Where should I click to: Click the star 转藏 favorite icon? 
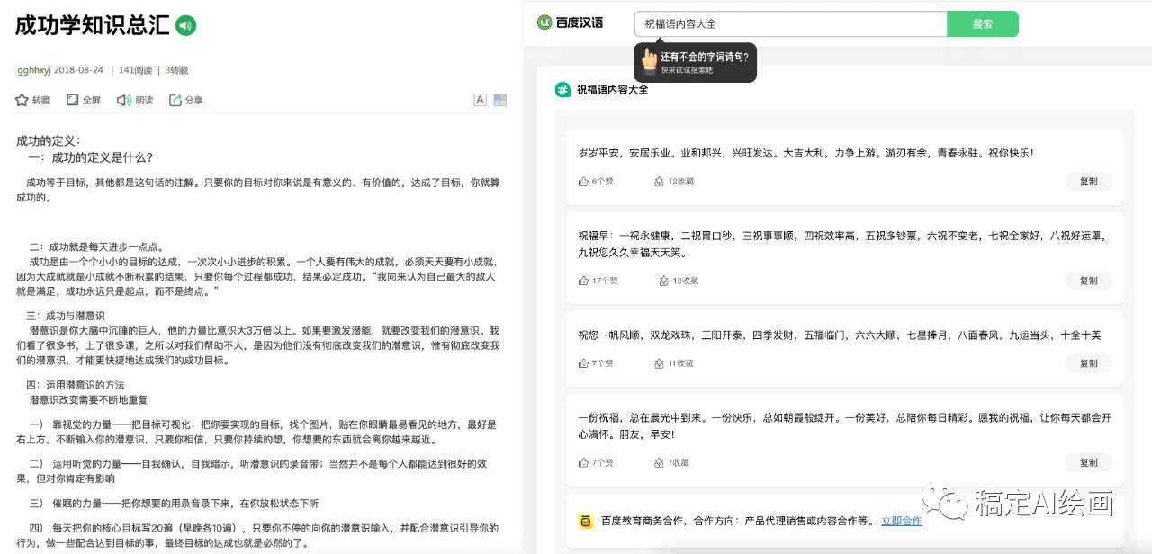[22, 100]
